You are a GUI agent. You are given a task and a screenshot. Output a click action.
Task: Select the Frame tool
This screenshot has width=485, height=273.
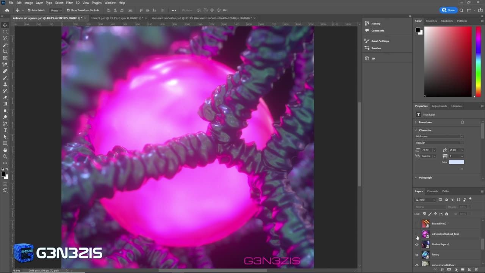tap(5, 58)
